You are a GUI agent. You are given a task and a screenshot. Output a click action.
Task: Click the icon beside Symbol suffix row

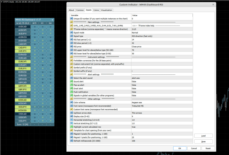pyautogui.click(x=71, y=71)
